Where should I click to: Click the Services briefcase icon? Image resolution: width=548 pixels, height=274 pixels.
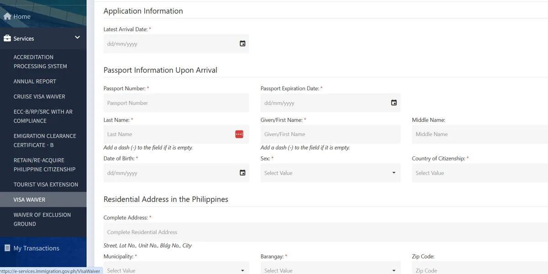click(7, 39)
